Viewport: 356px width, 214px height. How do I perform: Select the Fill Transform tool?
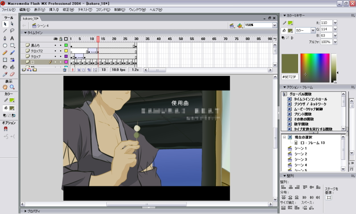(12, 60)
